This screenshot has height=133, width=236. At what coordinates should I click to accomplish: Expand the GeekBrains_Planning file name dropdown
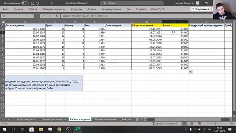(x=87, y=3)
